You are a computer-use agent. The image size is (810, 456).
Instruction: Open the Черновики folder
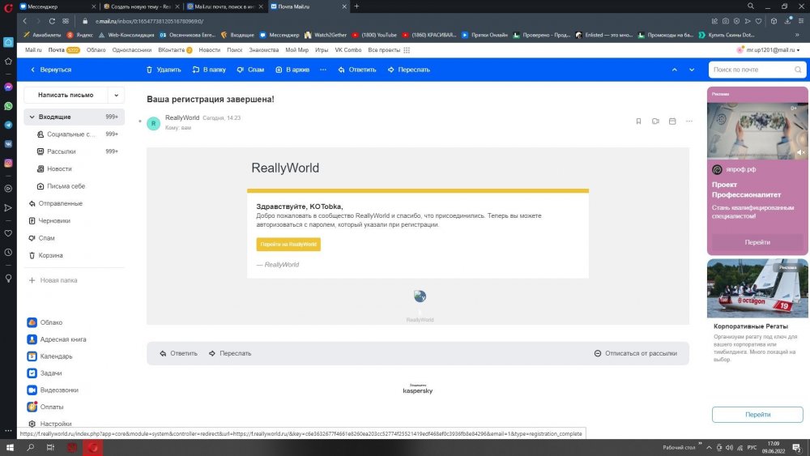(x=75, y=220)
